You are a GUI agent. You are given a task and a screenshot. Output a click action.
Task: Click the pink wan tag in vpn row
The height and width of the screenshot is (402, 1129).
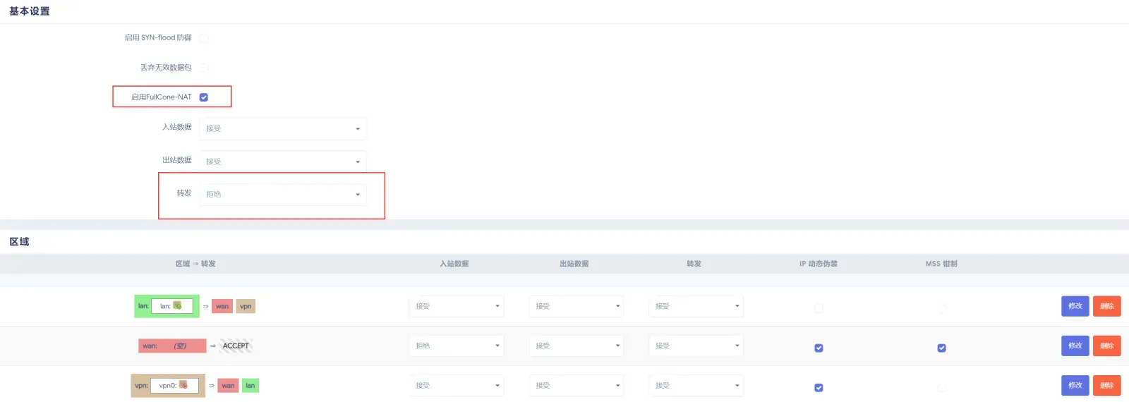click(228, 386)
